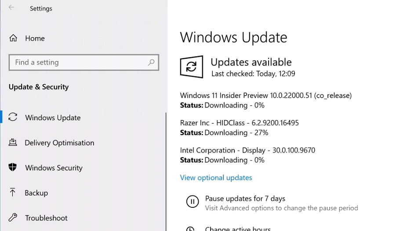
Task: Focus the Find a setting search box
Action: [x=84, y=62]
